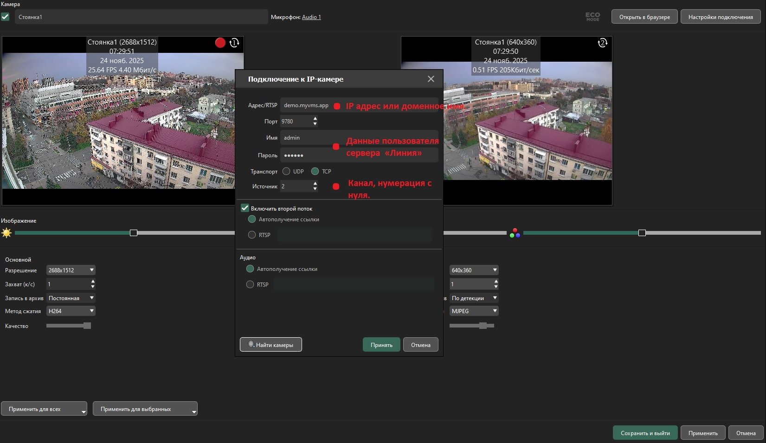
Task: Open the Audio 1 microphone link
Action: [x=311, y=17]
